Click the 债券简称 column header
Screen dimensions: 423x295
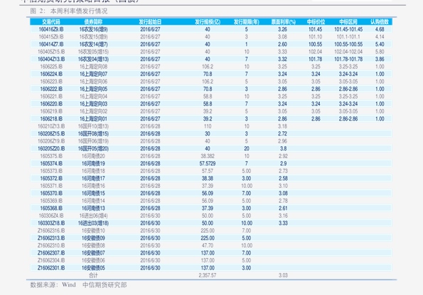93,22
